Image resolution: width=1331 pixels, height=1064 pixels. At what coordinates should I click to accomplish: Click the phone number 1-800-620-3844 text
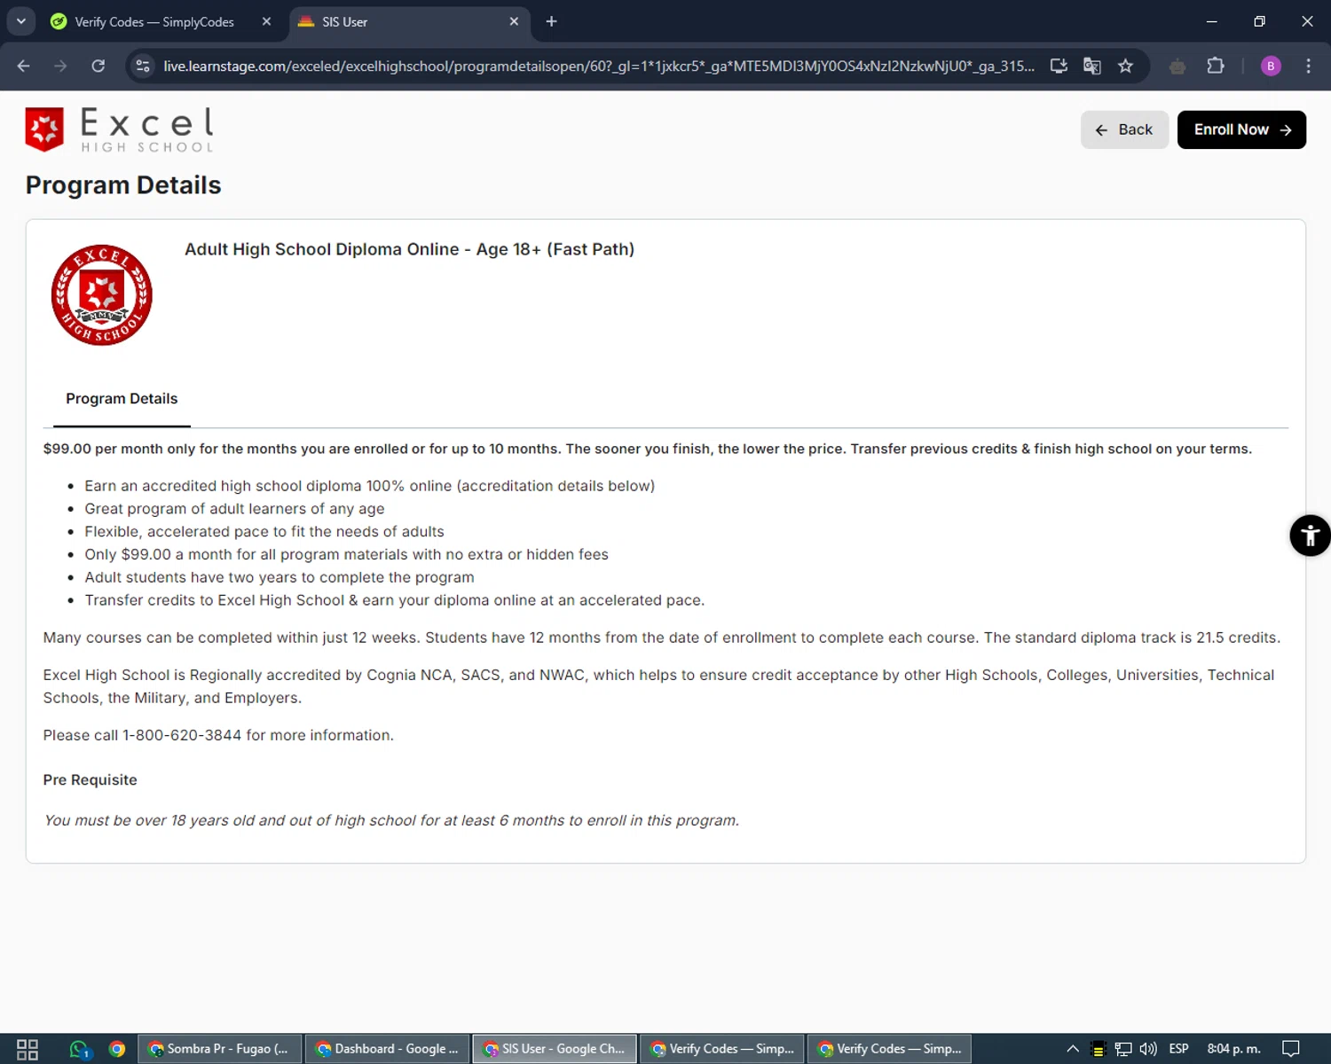pyautogui.click(x=182, y=735)
